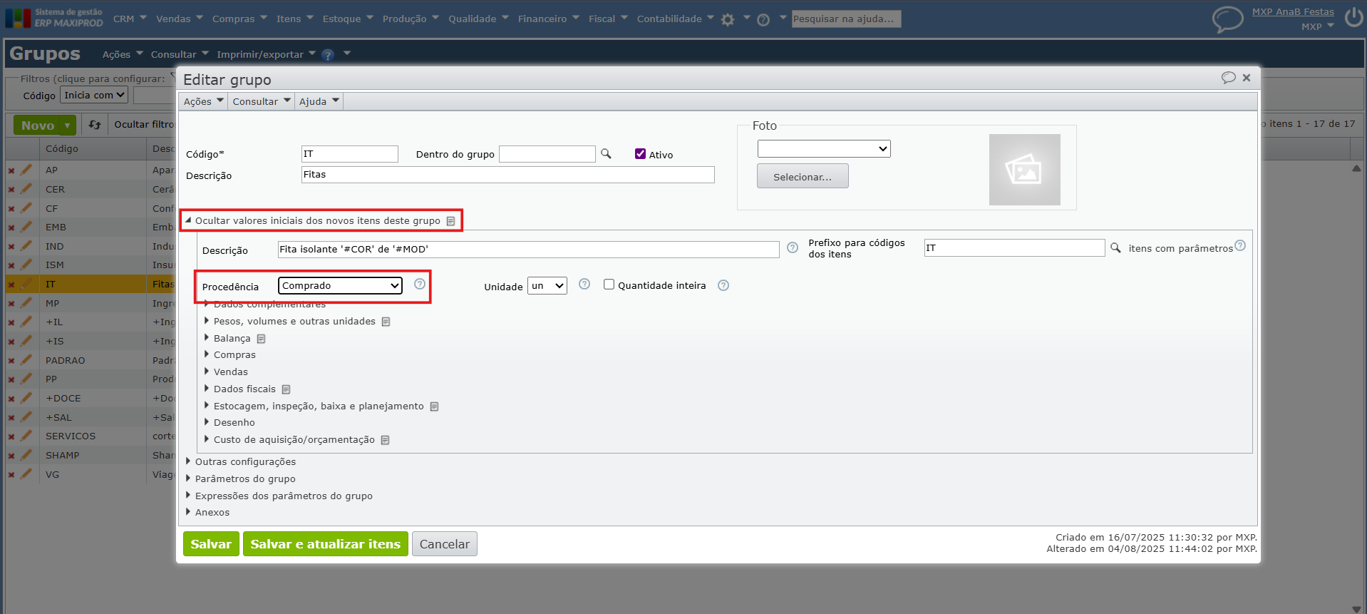The image size is (1367, 614).
Task: Click the Fita isolante description template field
Action: pos(528,250)
